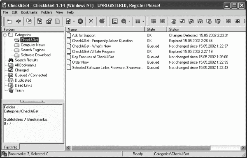Click the round Stop toolbar icon
Viewport: 247px width, 158px height.
tap(80, 21)
